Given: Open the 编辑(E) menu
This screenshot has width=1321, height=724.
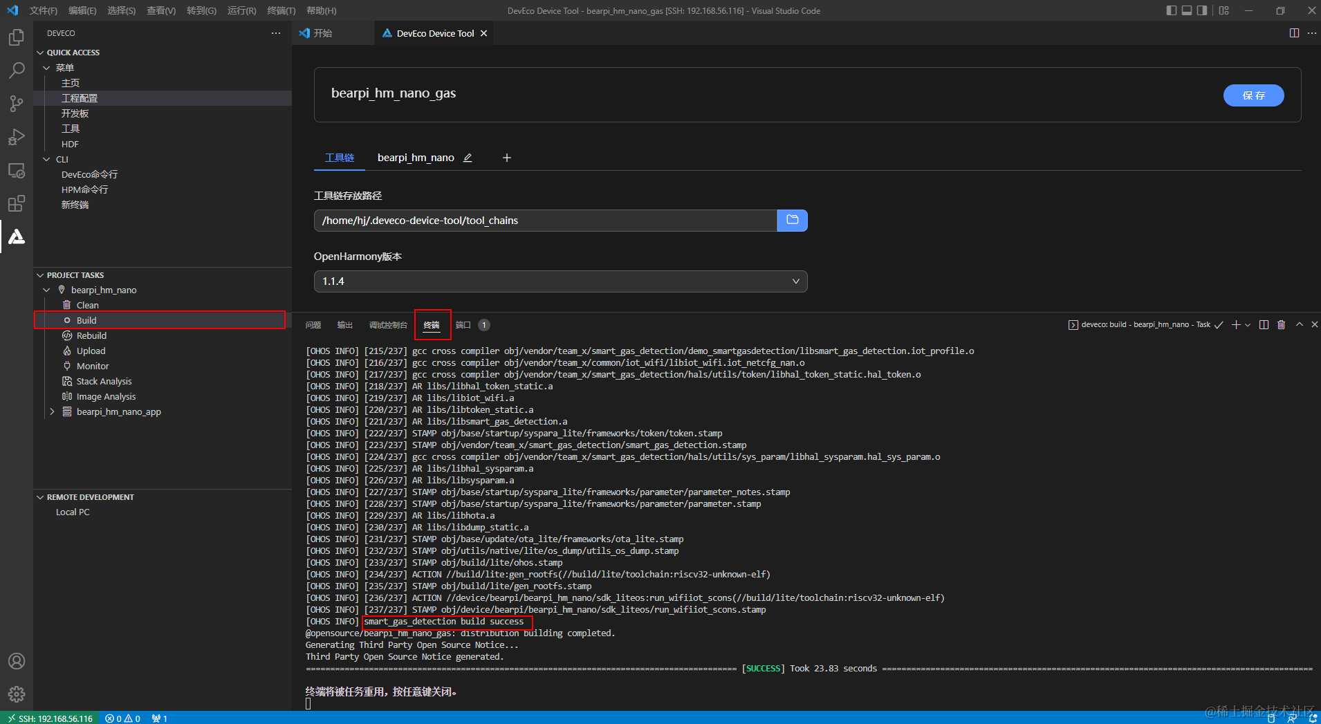Looking at the screenshot, I should (x=82, y=10).
